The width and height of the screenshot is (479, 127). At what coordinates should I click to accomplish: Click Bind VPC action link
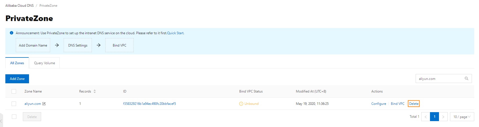pos(398,104)
